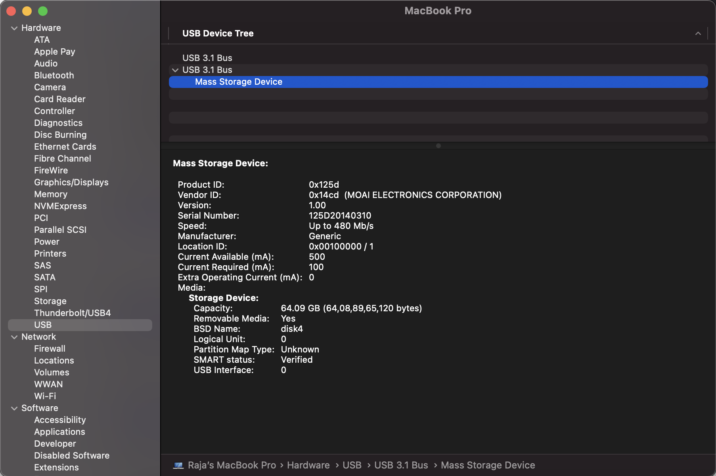
Task: Click USB 3.1 Bus in path bar
Action: pyautogui.click(x=401, y=465)
